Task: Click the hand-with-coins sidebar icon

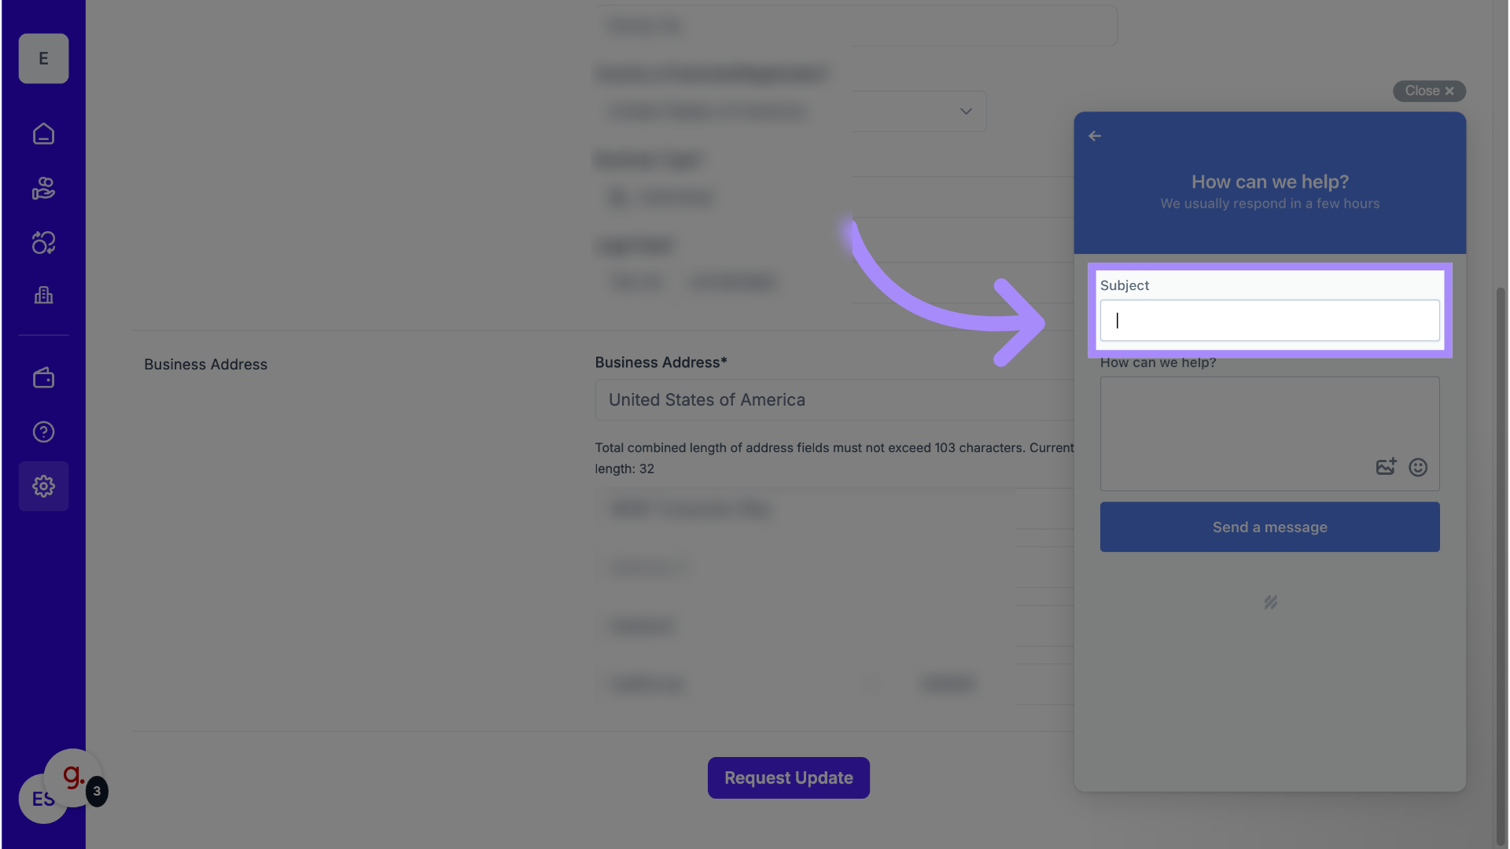Action: tap(43, 189)
